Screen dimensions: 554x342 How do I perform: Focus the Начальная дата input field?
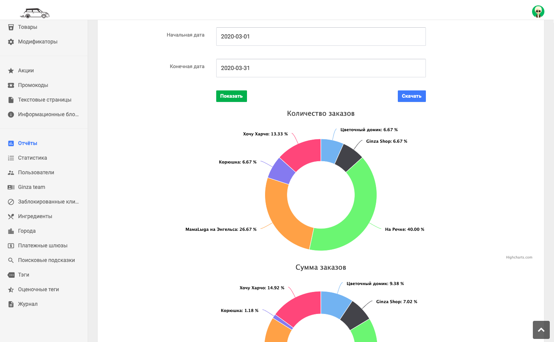(x=321, y=37)
